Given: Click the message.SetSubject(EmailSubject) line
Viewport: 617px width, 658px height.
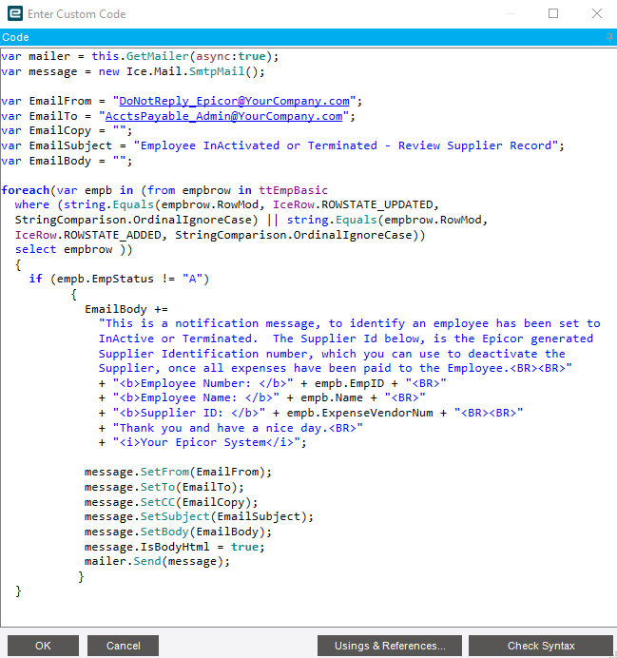Looking at the screenshot, I should (200, 516).
